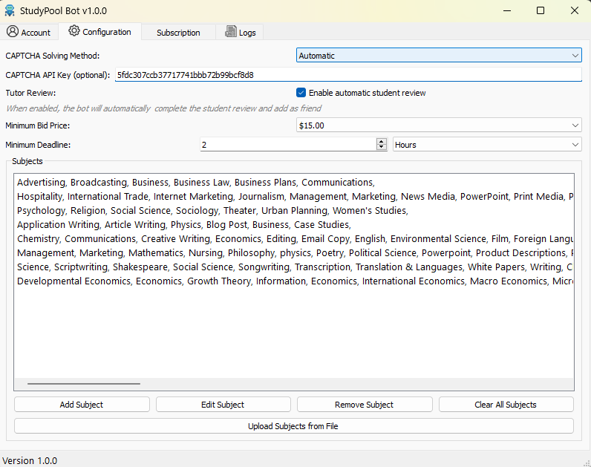This screenshot has height=467, width=591.
Task: Click the Account tab's user icon
Action: point(13,31)
